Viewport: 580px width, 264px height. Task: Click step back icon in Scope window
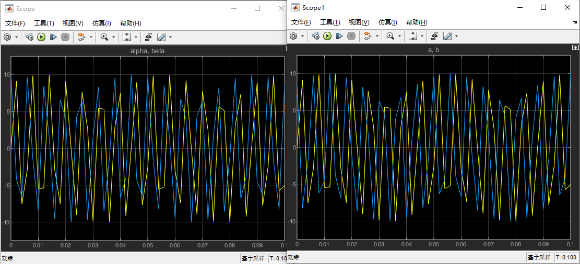pos(30,37)
